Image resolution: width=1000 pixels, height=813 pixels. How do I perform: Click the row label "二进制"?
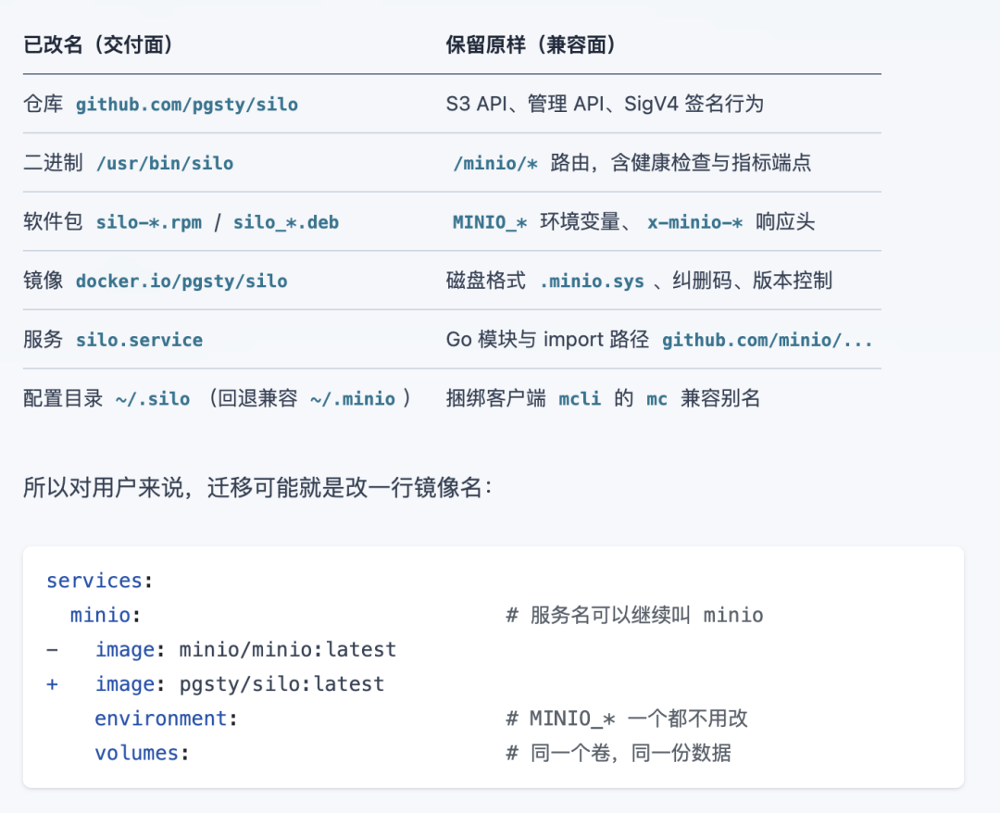(x=53, y=163)
